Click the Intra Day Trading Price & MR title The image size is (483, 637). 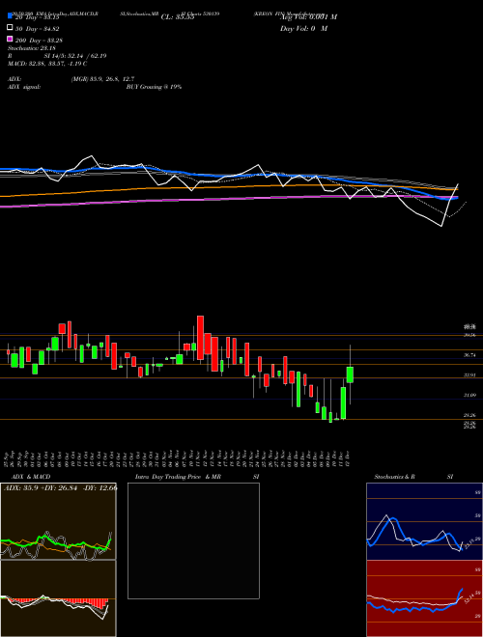click(178, 477)
